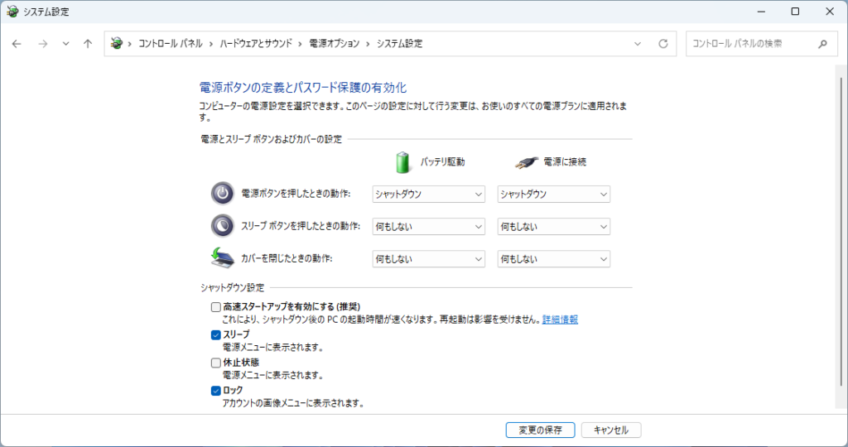This screenshot has height=447, width=848.
Task: Click the refresh icon in address bar
Action: point(662,44)
